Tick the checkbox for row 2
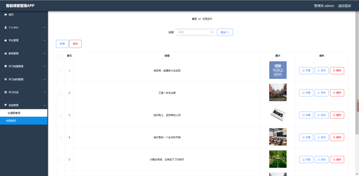This screenshot has height=176, width=359. click(60, 93)
